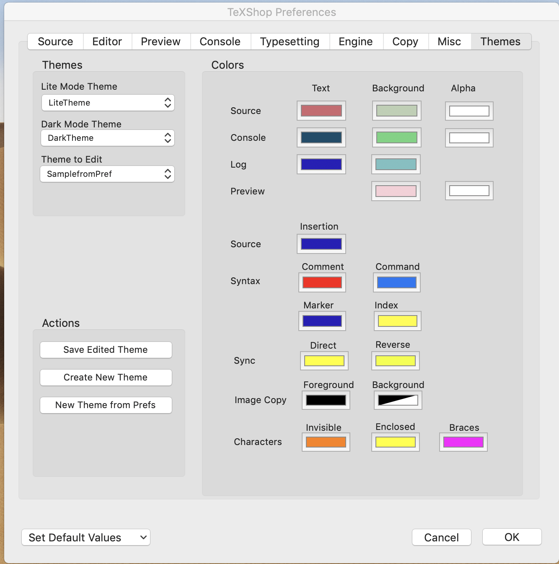559x564 pixels.
Task: Select the Console tab
Action: click(x=220, y=41)
